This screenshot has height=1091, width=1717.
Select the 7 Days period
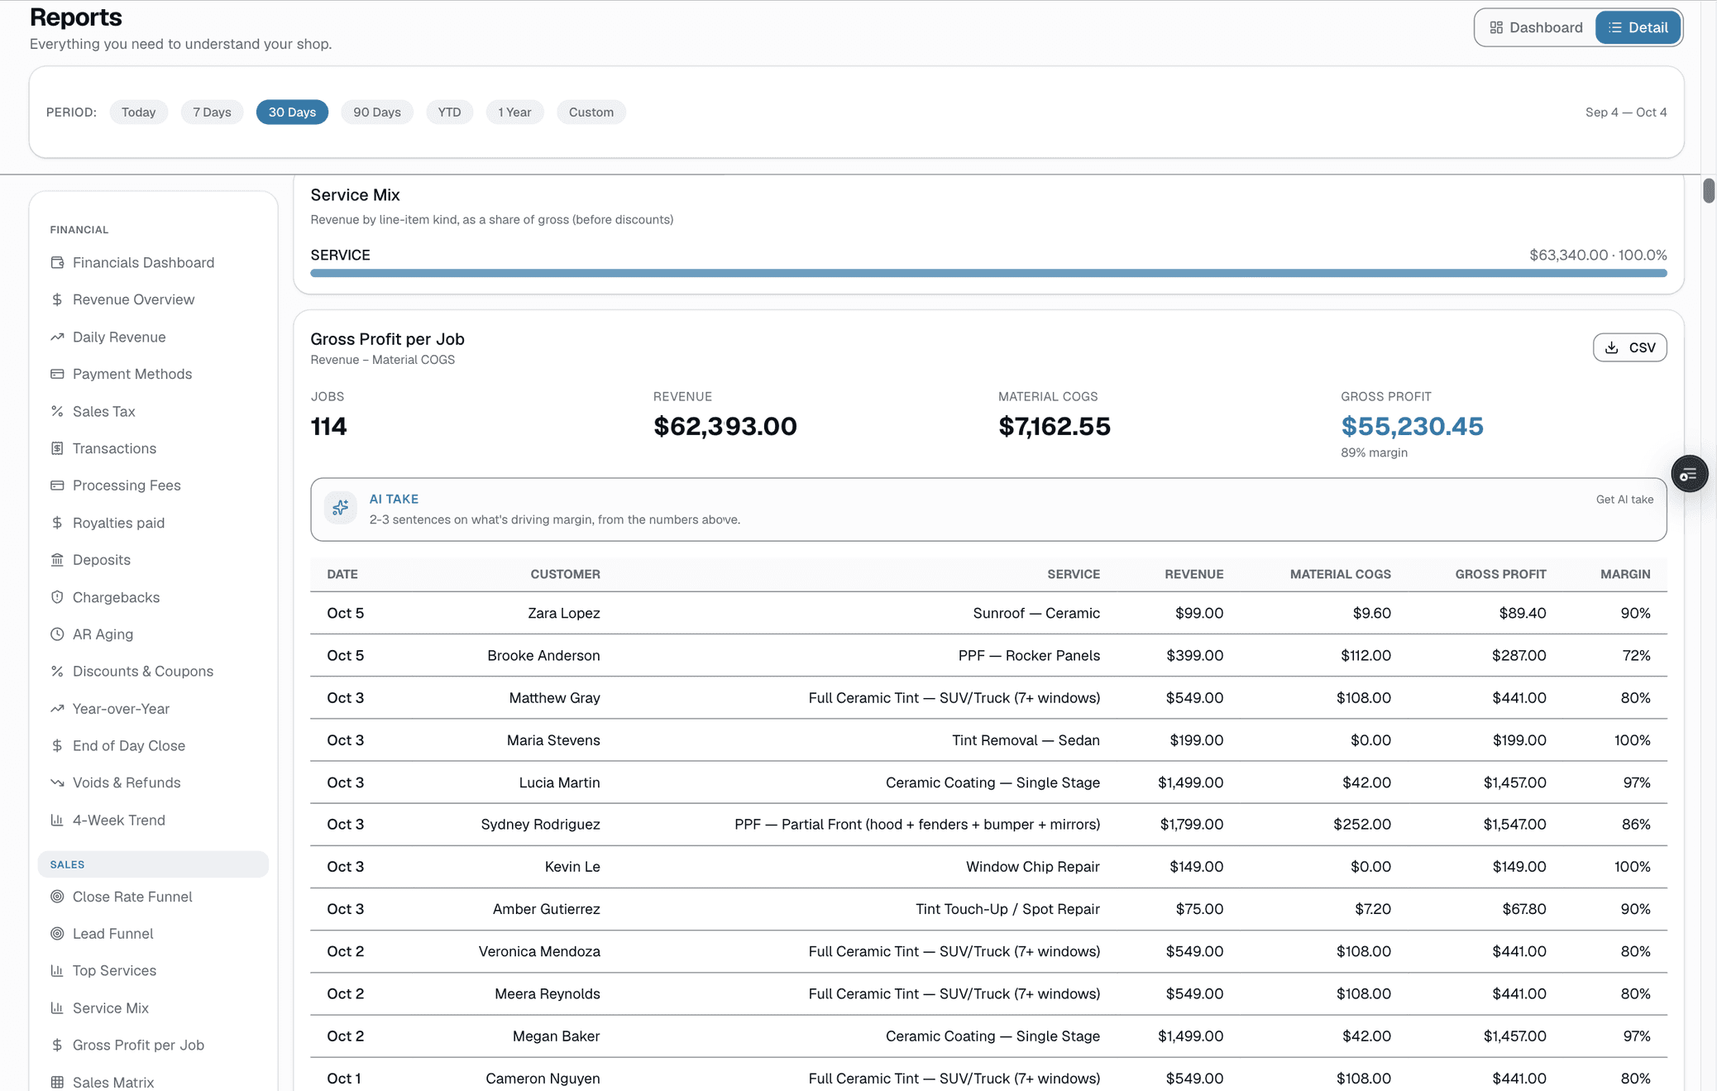(x=212, y=112)
